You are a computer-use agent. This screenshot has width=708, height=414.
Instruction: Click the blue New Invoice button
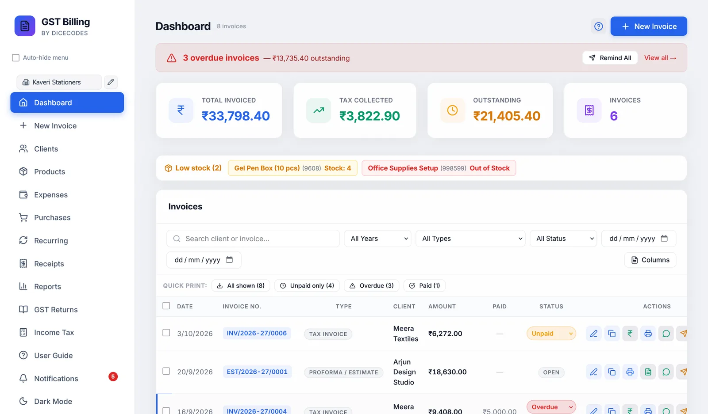pyautogui.click(x=649, y=27)
